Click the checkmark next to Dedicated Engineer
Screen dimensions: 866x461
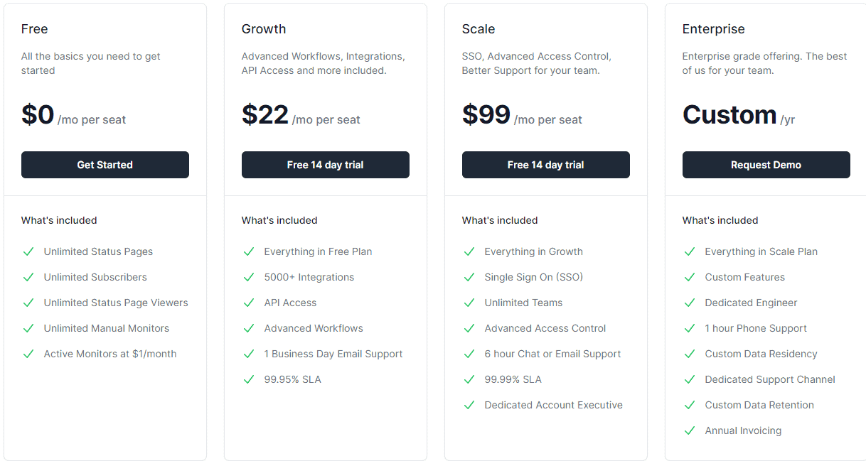690,303
